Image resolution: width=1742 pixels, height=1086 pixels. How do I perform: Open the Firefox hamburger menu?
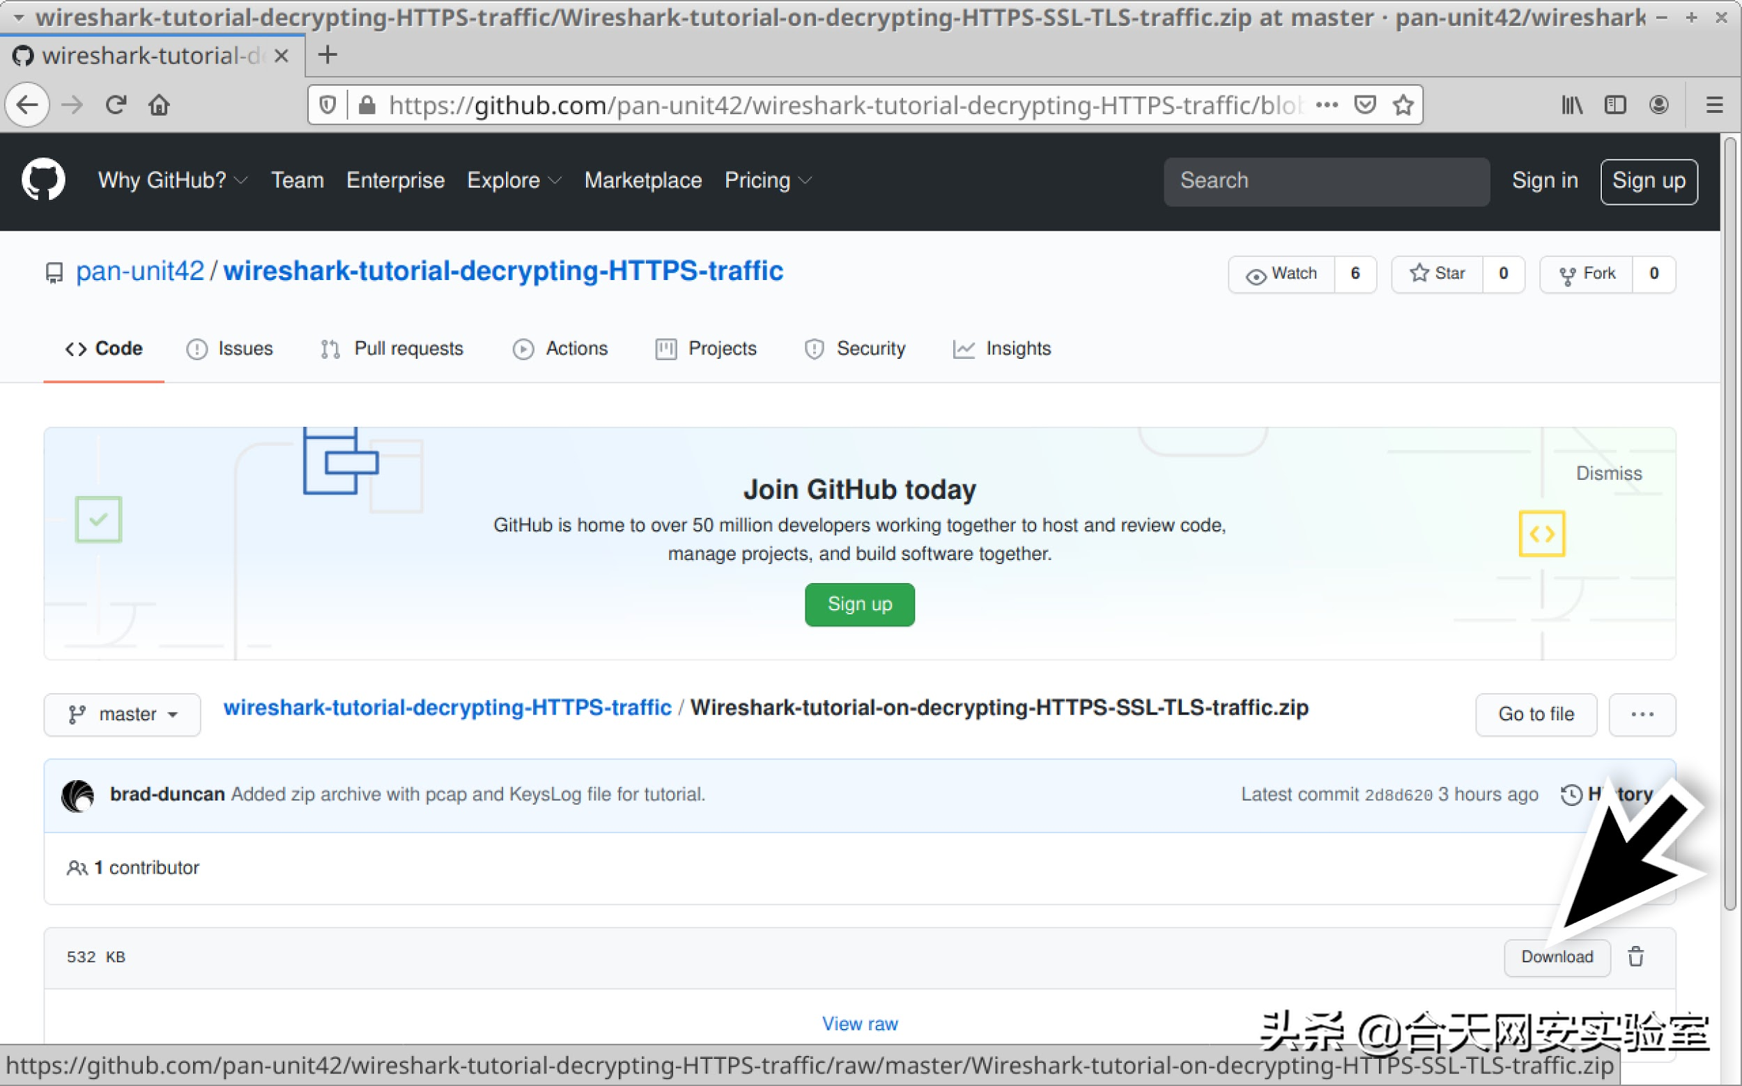pos(1715,106)
